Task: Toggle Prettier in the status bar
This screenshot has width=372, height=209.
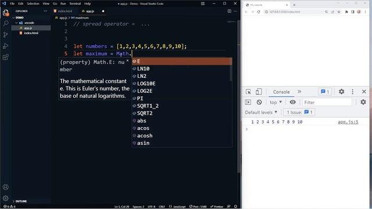Action: (x=217, y=207)
